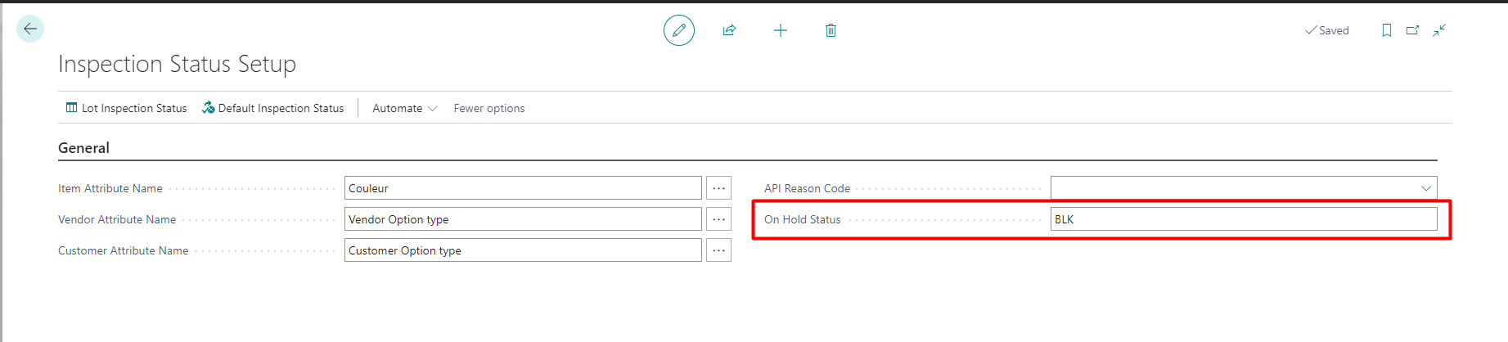This screenshot has height=342, width=1508.
Task: Open Vendor Attribute Name lookup ellipsis
Action: click(719, 219)
